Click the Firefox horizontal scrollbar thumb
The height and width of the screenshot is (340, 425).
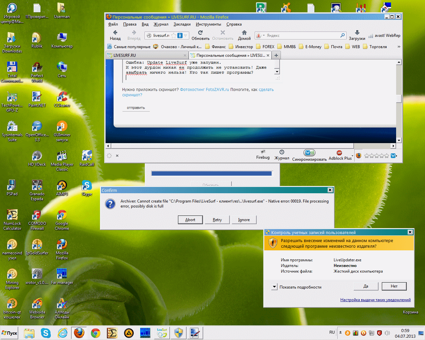(x=232, y=146)
